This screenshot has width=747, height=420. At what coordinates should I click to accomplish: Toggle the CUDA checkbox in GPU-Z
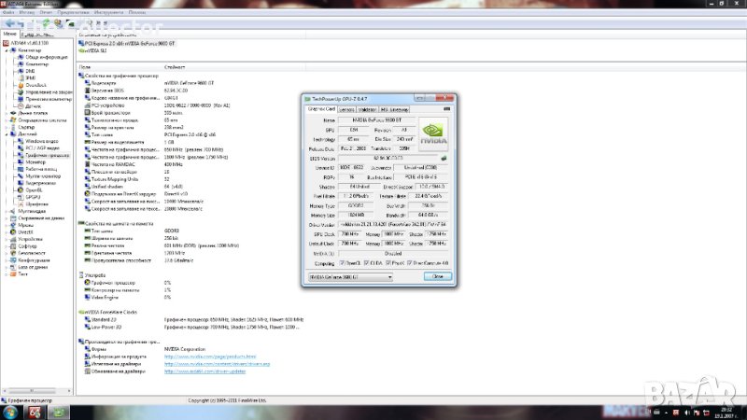363,265
